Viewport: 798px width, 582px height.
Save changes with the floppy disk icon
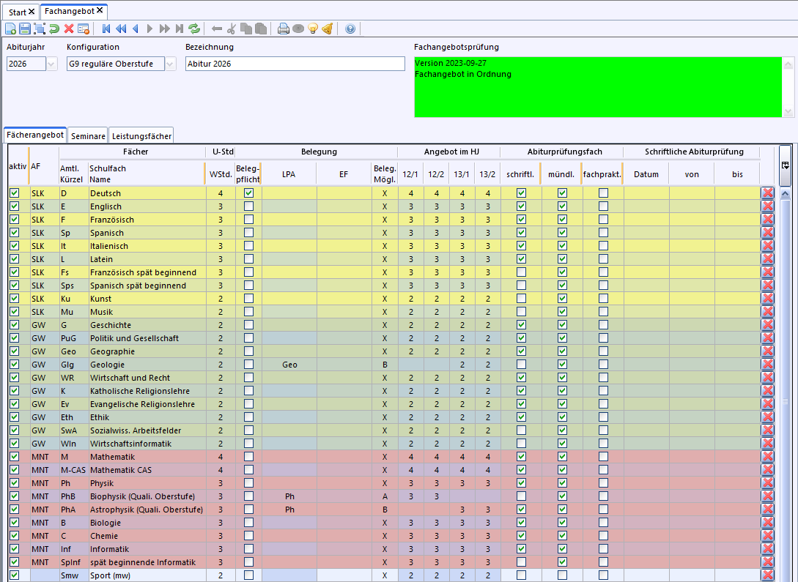24,29
